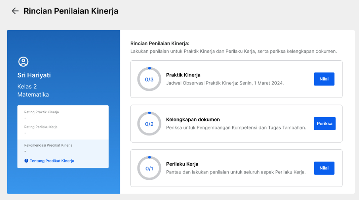Click the Periksa button

tap(325, 124)
